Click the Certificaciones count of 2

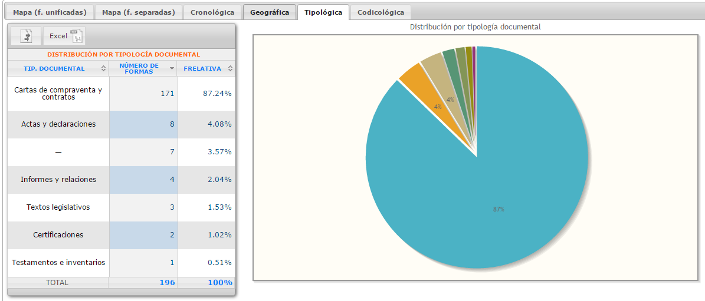pyautogui.click(x=172, y=235)
